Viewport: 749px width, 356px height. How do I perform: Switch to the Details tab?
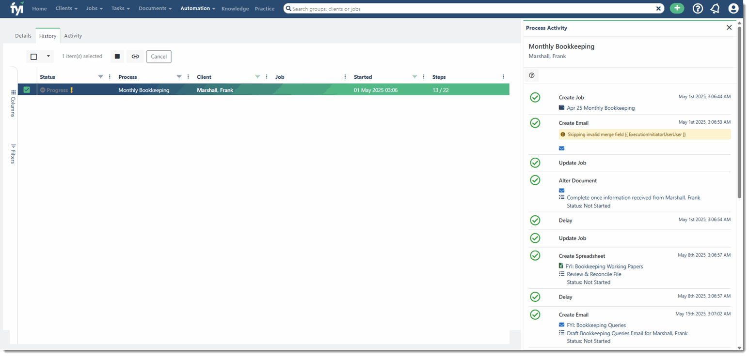(23, 36)
